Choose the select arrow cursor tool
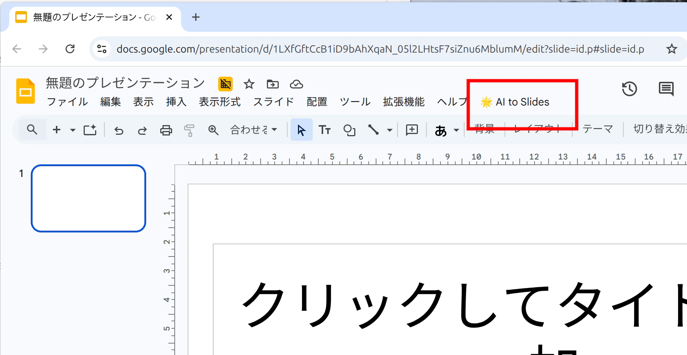 pos(302,130)
